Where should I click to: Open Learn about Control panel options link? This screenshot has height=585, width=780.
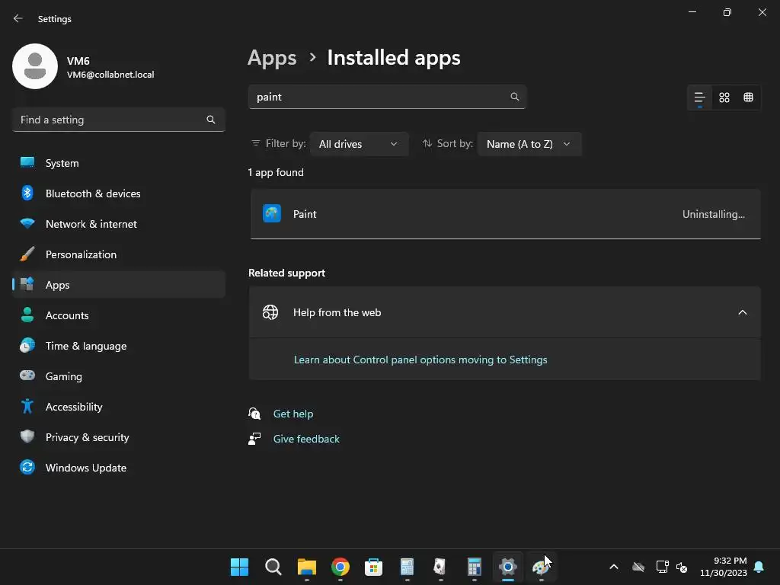(420, 360)
